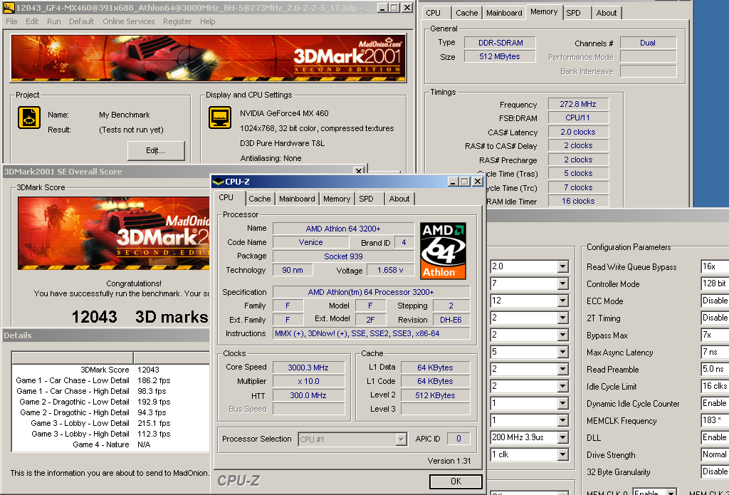Viewport: 729px width, 495px height.
Task: Open the dropdown showing 2.0
Action: click(x=562, y=266)
